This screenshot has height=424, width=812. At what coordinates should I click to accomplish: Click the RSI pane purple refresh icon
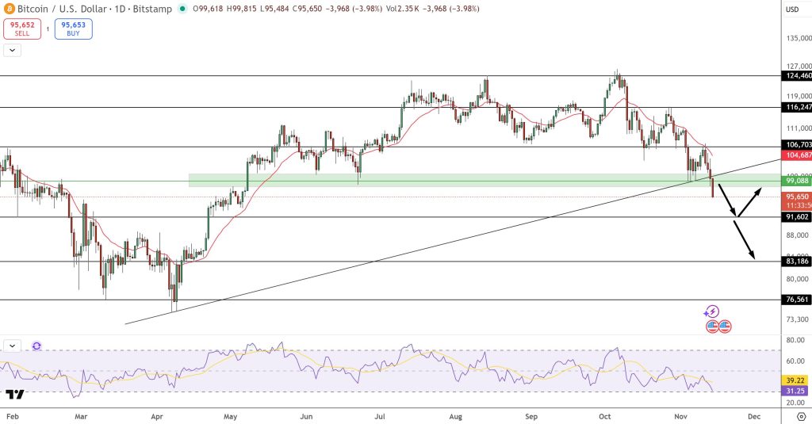pos(36,346)
